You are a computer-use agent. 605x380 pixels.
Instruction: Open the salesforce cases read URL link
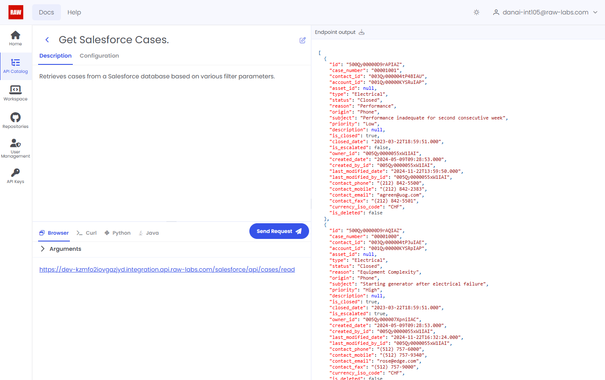pyautogui.click(x=167, y=269)
